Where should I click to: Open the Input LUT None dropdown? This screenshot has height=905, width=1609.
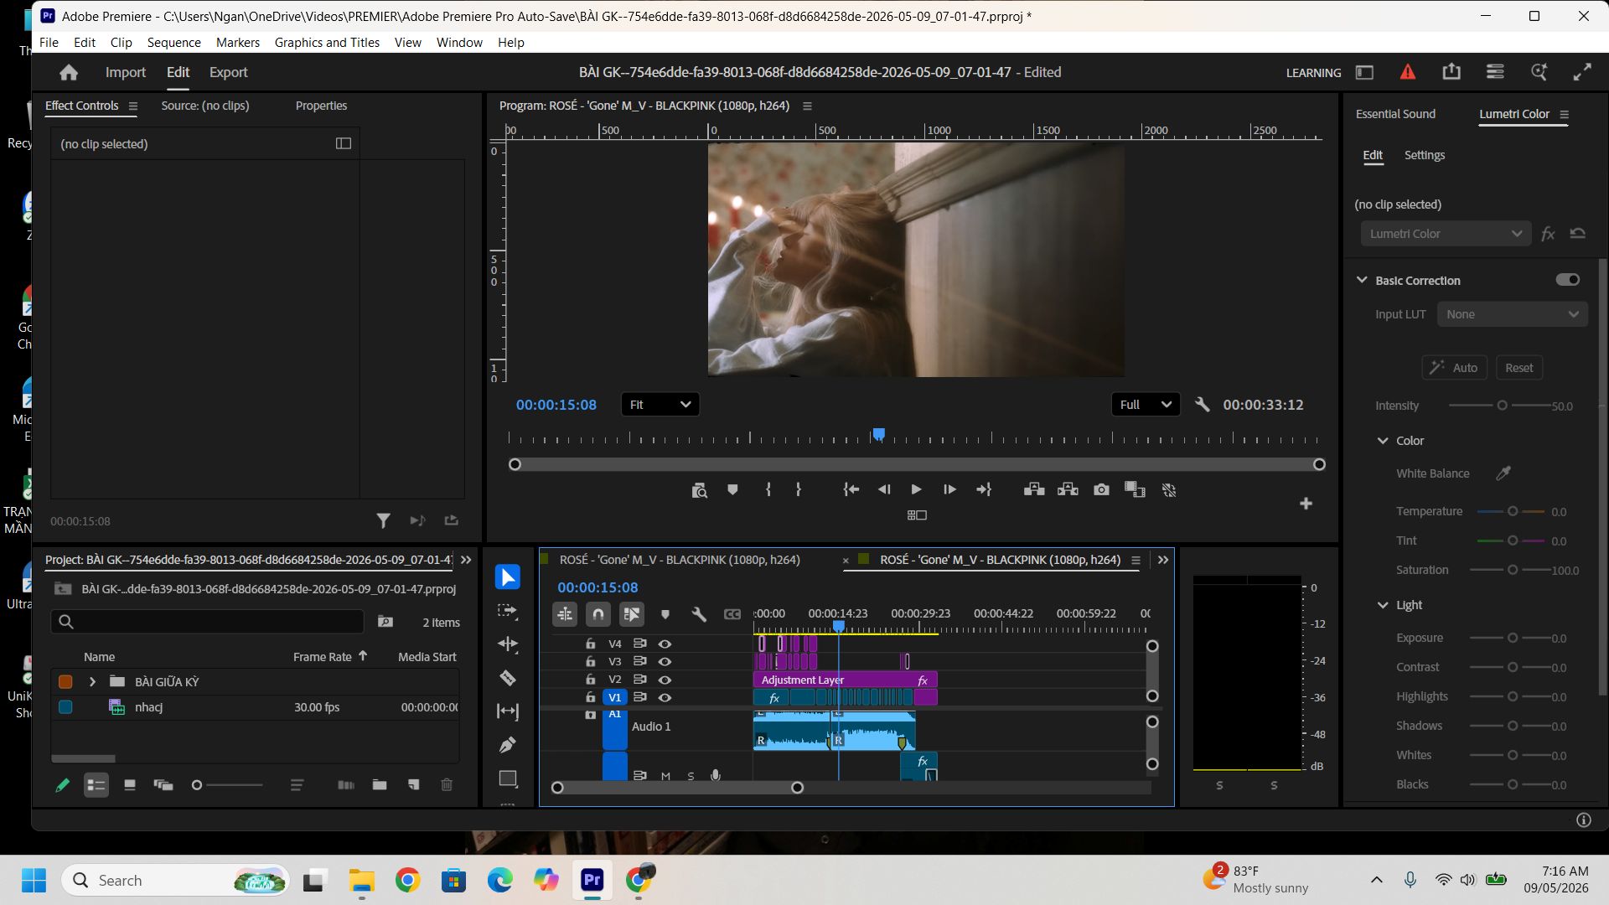(x=1512, y=314)
